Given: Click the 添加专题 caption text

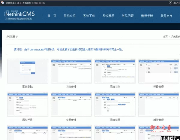Looking at the screenshot, I should click(x=115, y=120).
